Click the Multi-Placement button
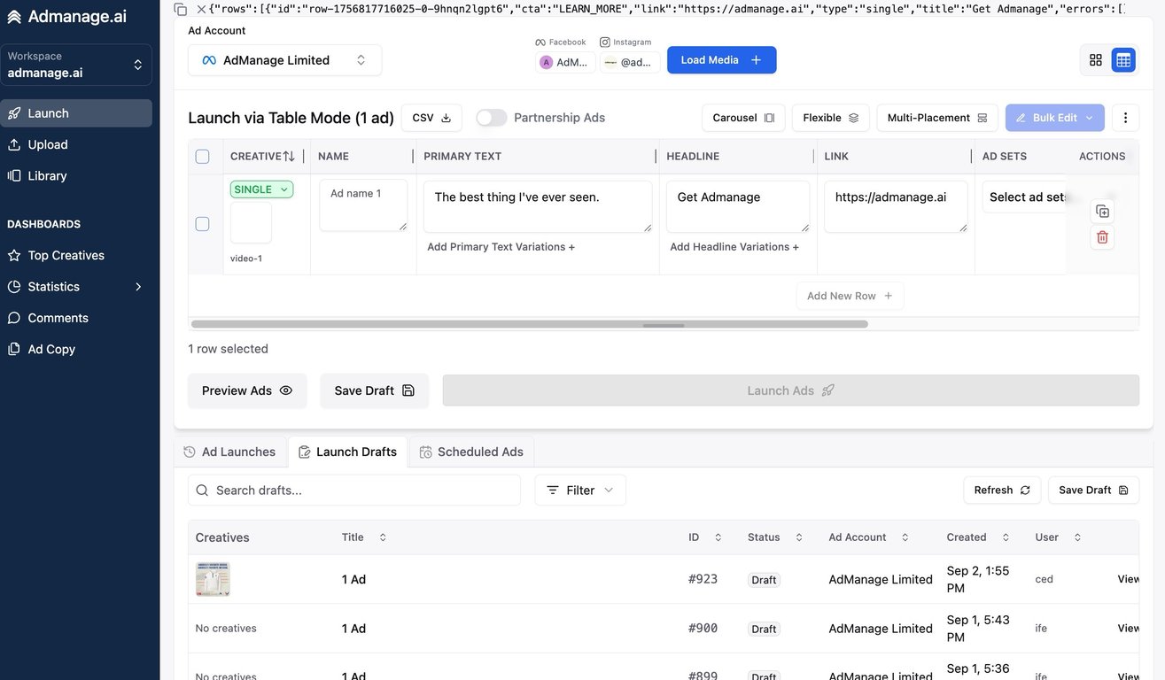 click(937, 118)
